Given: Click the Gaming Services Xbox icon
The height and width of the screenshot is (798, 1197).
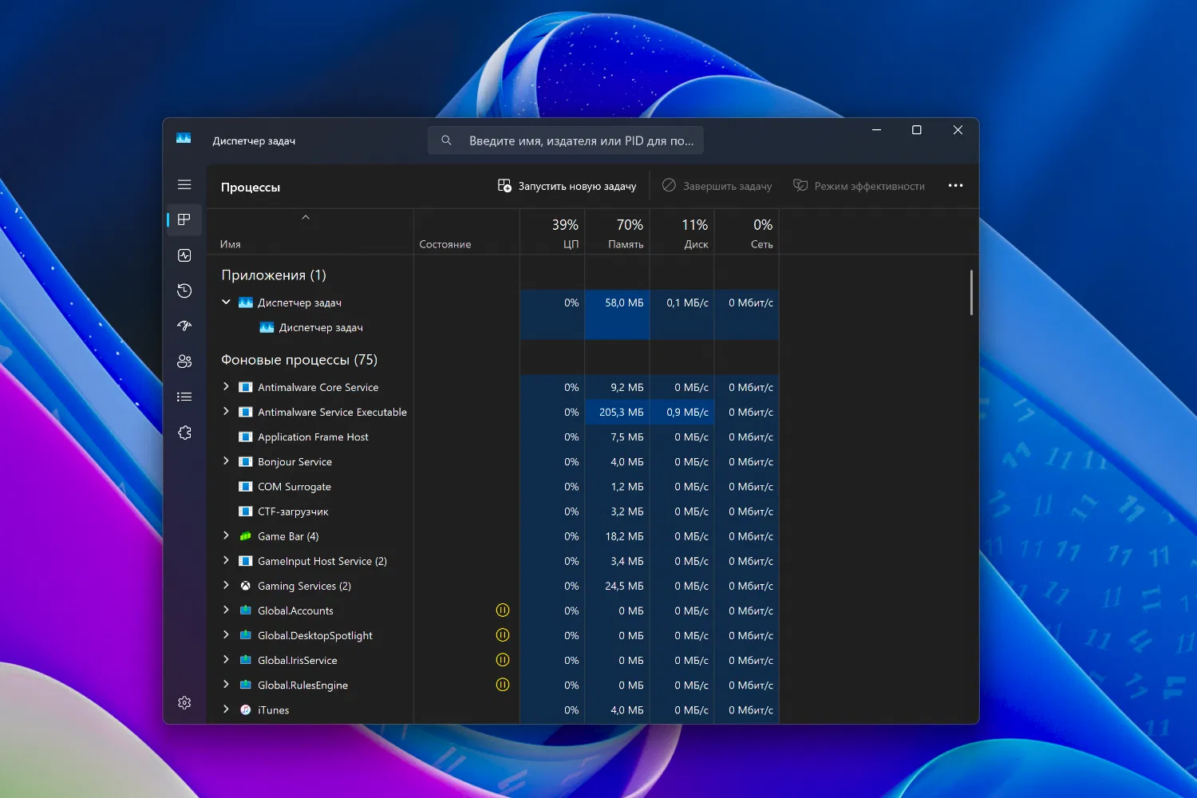Looking at the screenshot, I should (246, 586).
